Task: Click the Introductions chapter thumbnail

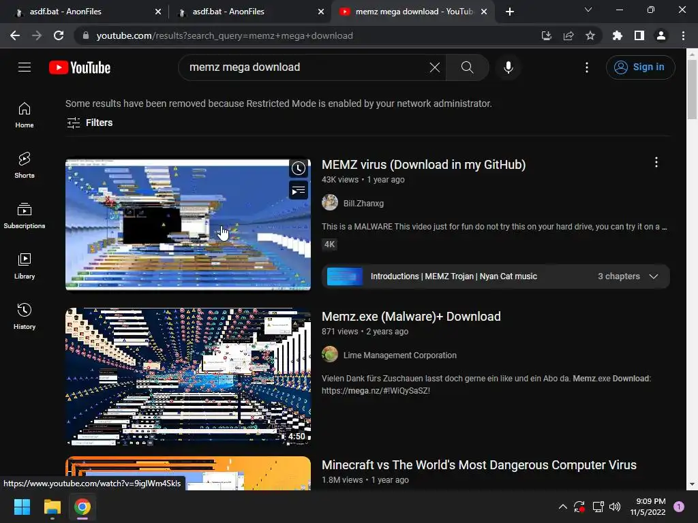Action: pyautogui.click(x=344, y=276)
